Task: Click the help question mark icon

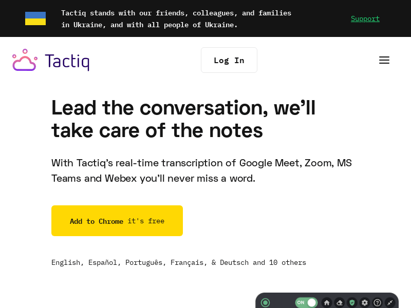Action: point(378,303)
